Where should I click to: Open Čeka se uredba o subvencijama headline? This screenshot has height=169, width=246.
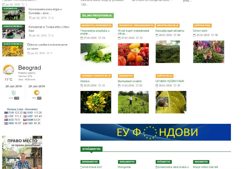coord(47,47)
